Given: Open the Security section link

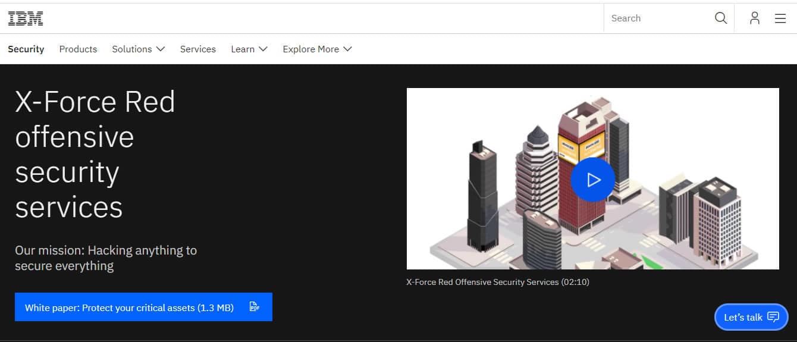Looking at the screenshot, I should coord(26,49).
